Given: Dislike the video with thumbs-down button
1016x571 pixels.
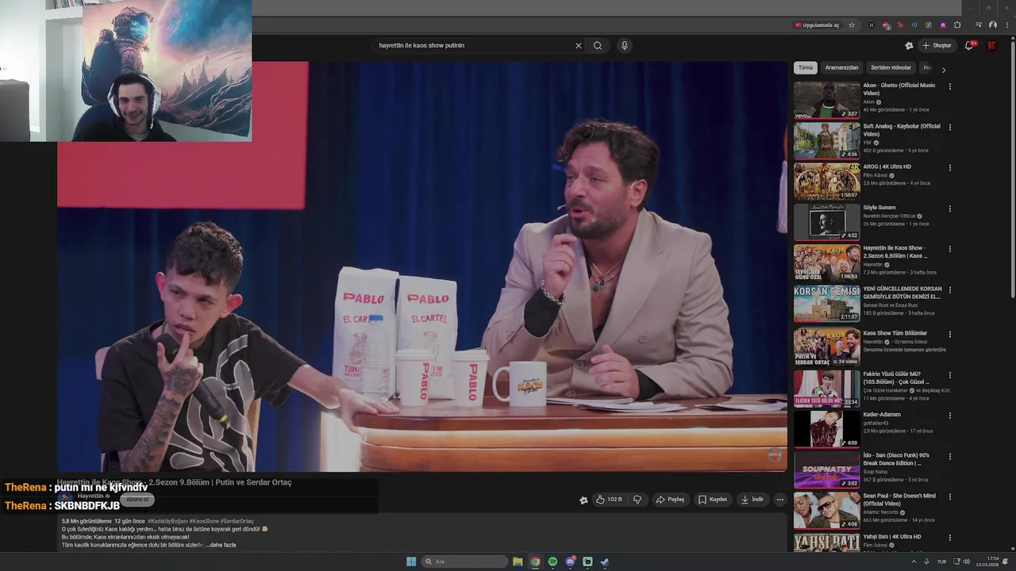Looking at the screenshot, I should tap(637, 500).
